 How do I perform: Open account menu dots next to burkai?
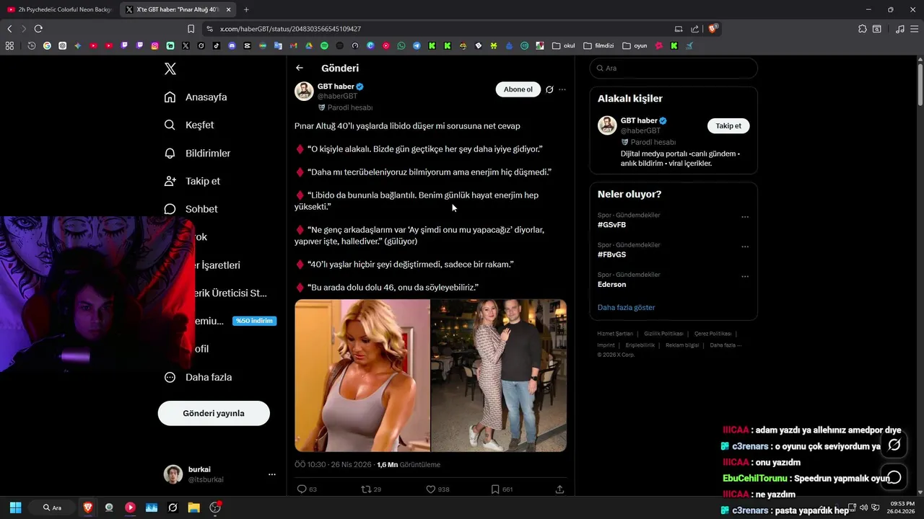click(272, 474)
